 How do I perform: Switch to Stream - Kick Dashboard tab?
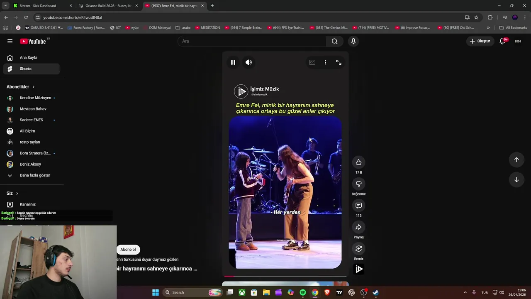(41, 6)
